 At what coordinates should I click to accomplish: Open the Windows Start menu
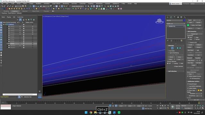pos(86,112)
